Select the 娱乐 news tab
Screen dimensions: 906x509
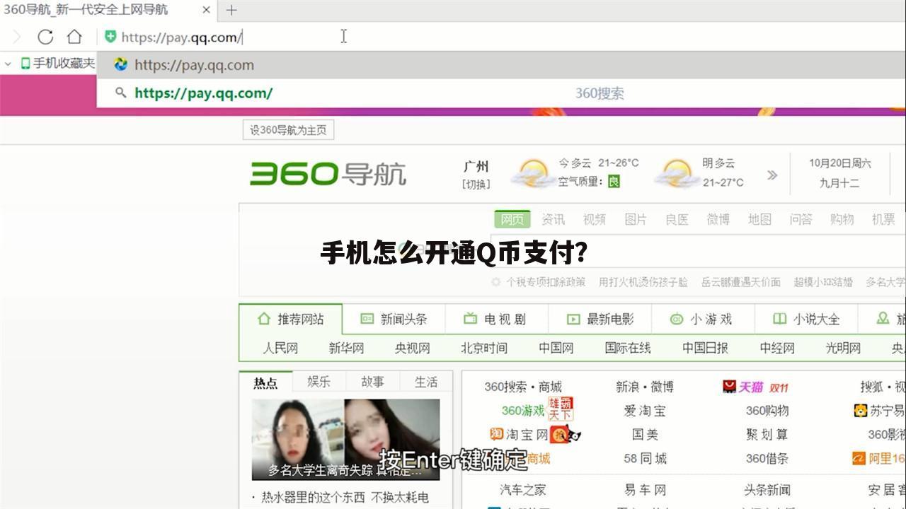click(x=319, y=382)
